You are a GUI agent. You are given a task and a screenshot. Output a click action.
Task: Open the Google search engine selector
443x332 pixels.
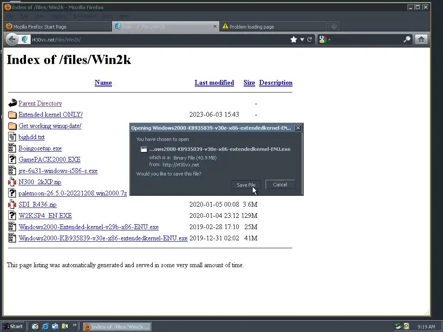pyautogui.click(x=324, y=39)
